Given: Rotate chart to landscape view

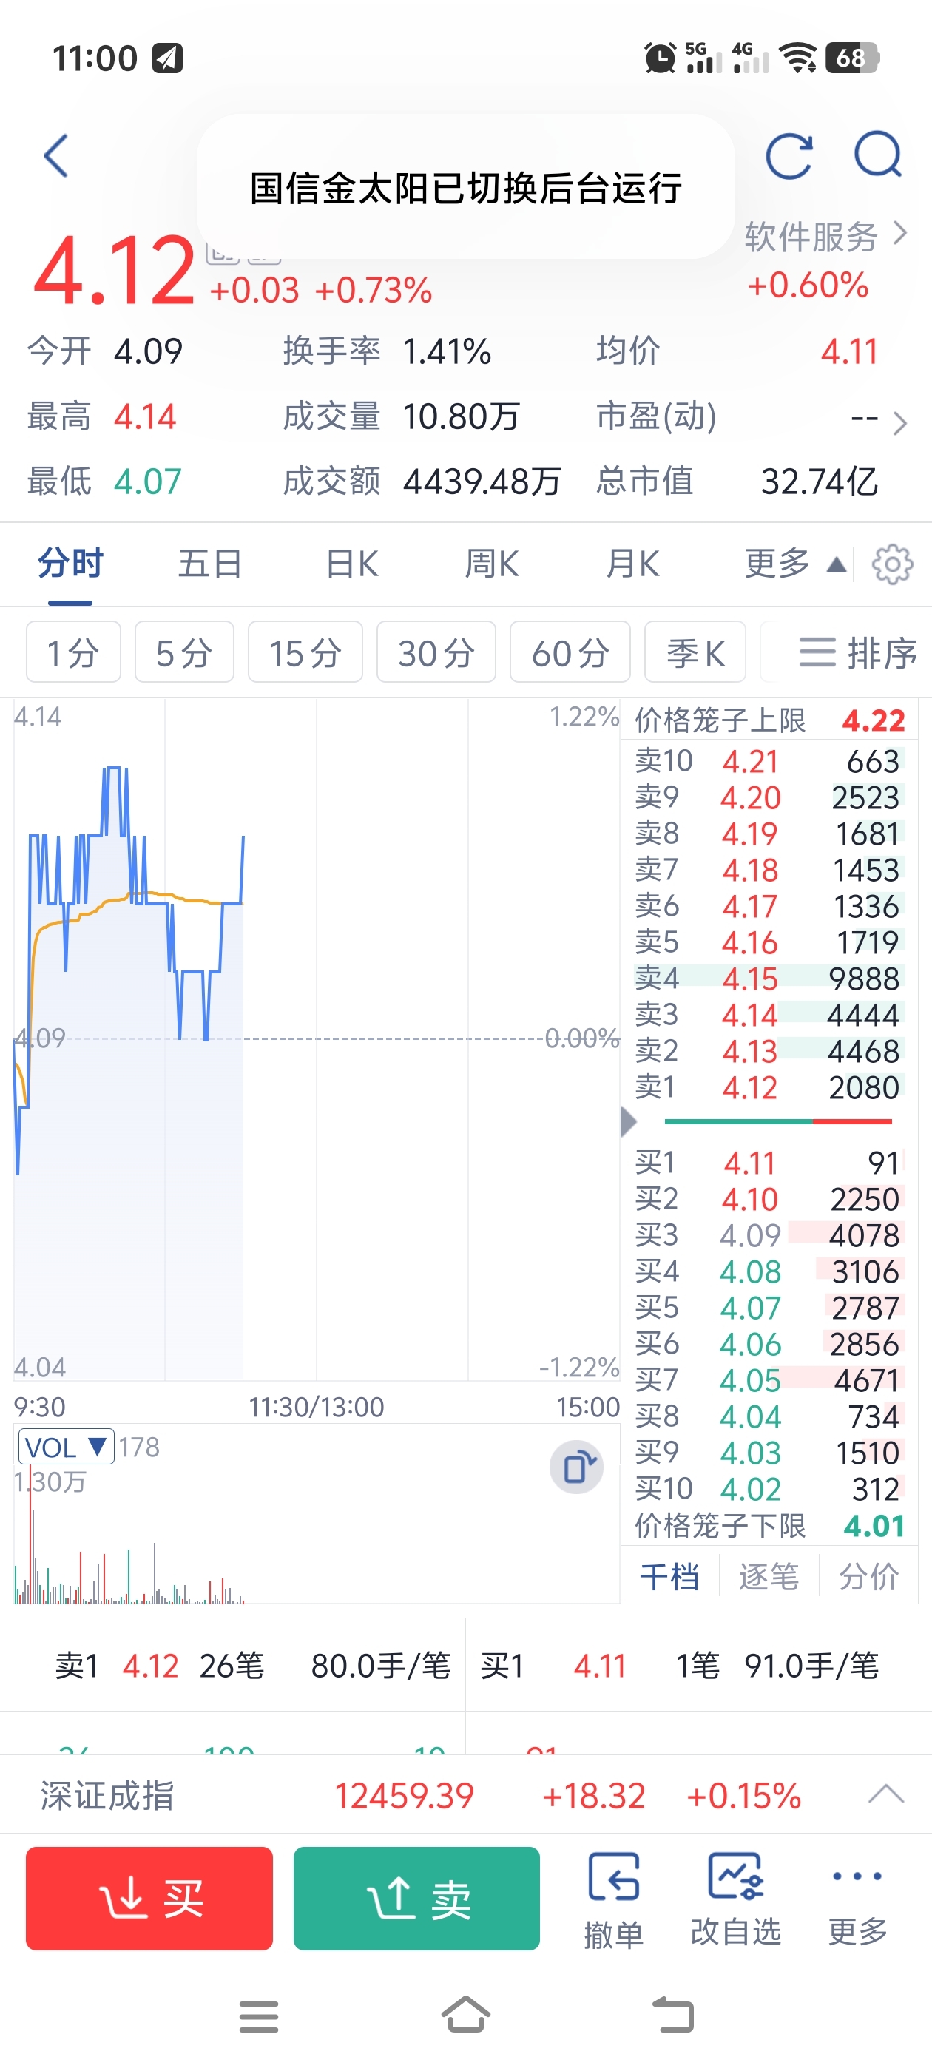Looking at the screenshot, I should 576,1467.
